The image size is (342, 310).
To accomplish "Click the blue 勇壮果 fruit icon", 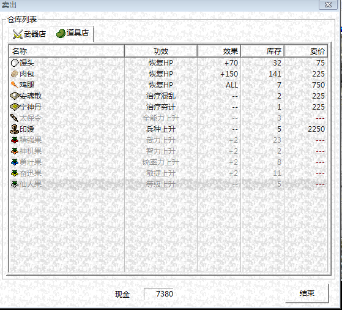I will pyautogui.click(x=15, y=162).
